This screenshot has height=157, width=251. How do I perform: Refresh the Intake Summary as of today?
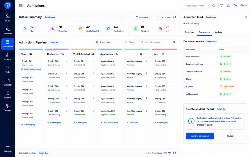(175, 17)
